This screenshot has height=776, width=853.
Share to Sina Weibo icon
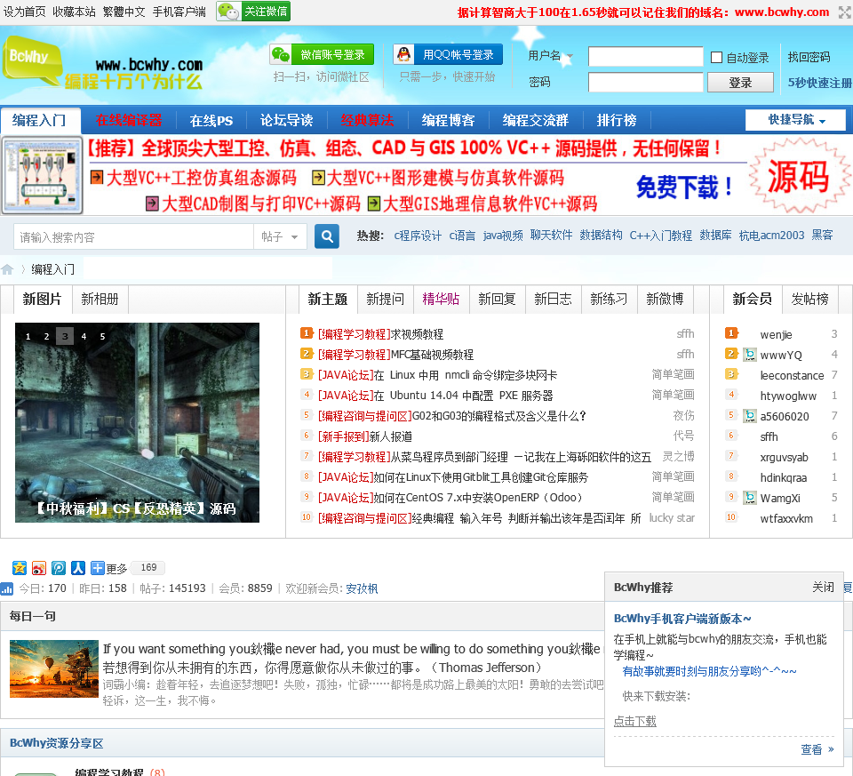click(x=38, y=568)
